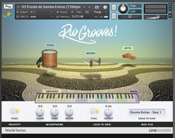Open instrument edit mode with wrench icon
Image resolution: width=175 pixels, height=138 pixels.
8,7
